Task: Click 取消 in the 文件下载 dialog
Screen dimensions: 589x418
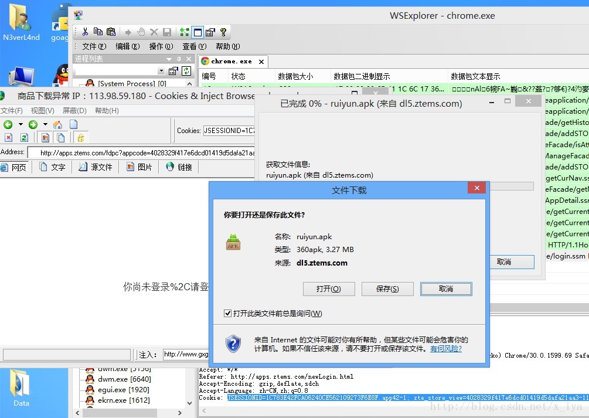Action: click(x=446, y=288)
